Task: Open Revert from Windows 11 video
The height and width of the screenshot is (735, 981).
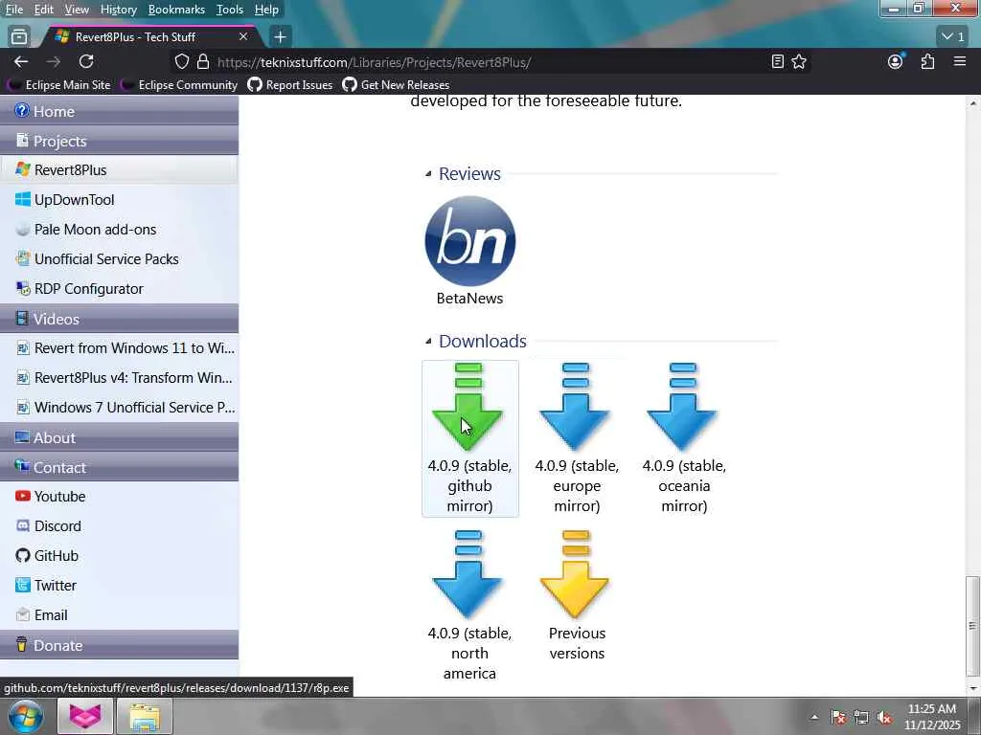Action: pos(119,348)
